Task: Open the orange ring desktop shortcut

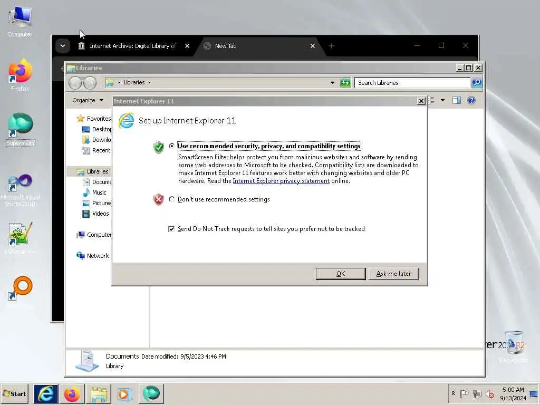Action: [20, 292]
